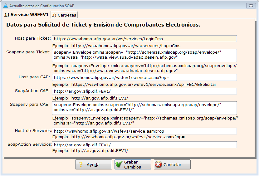This screenshot has width=259, height=176.
Task: Click inside the Soapenv para Ticket text box
Action: tap(144, 55)
